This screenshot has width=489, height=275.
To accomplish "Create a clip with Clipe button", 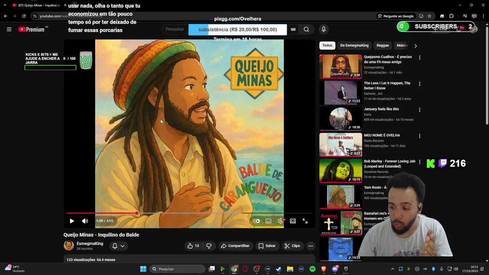I will pos(292,246).
